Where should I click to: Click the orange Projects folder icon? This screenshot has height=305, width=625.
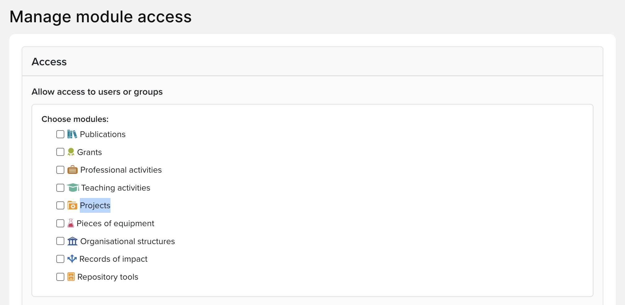(x=72, y=205)
